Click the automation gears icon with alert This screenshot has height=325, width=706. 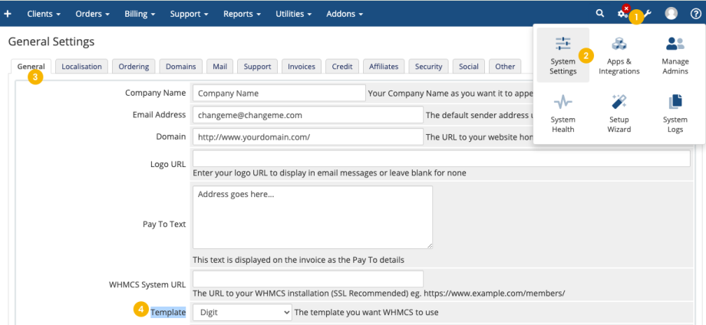(622, 12)
